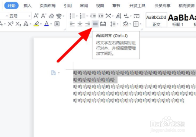Expand shading color dropdown arrow
196x137 pixels.
click(x=130, y=24)
